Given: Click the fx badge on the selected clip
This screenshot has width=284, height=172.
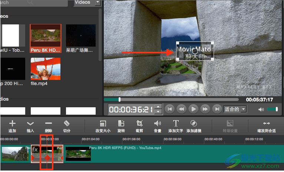Looking at the screenshot, I should pos(35,149).
